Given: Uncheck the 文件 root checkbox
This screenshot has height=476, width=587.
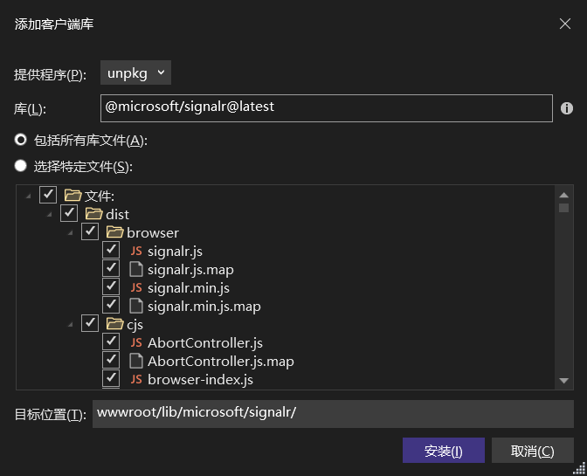Looking at the screenshot, I should pyautogui.click(x=48, y=195).
